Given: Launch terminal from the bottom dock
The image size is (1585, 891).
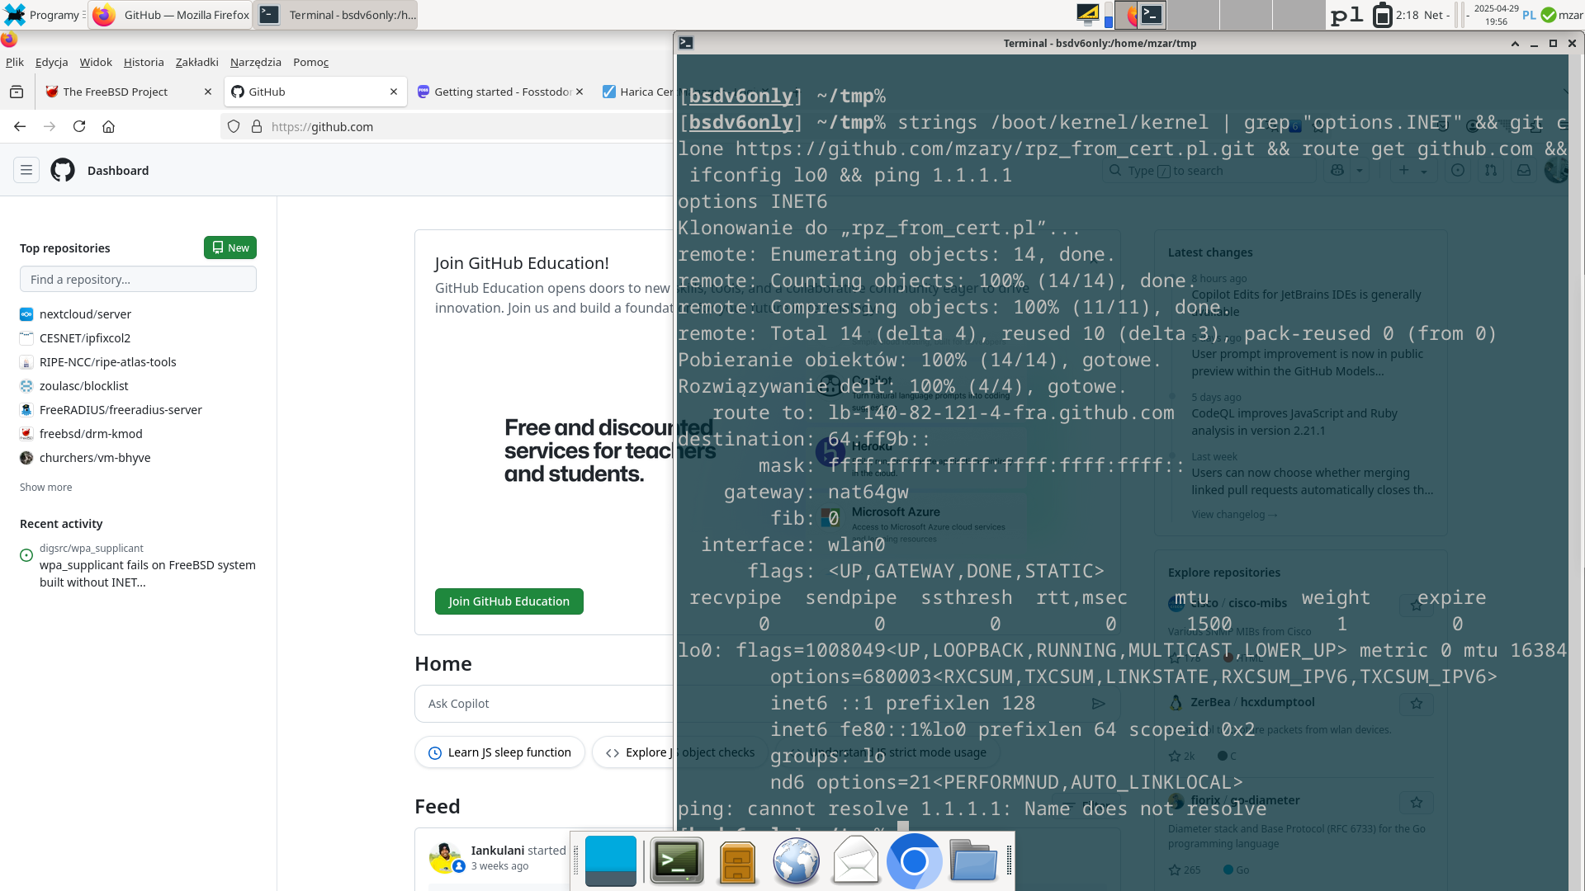Looking at the screenshot, I should [677, 860].
